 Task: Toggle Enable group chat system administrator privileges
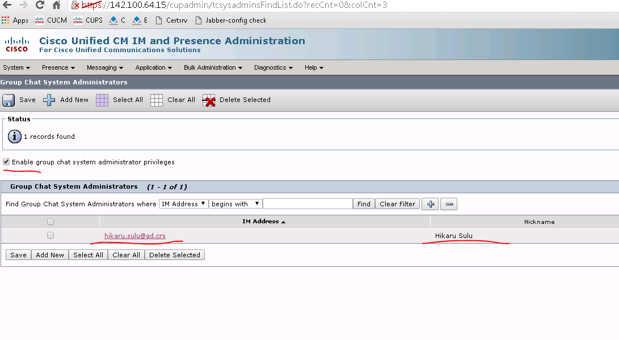6,161
